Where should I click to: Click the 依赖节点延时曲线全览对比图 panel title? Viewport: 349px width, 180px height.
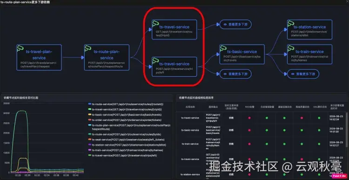pos(21,98)
